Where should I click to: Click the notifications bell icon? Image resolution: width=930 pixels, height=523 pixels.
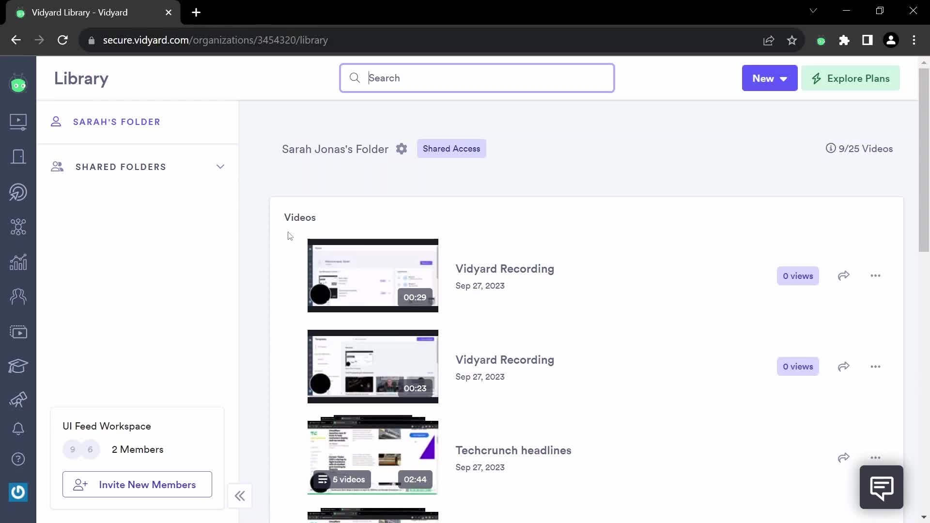click(x=17, y=429)
